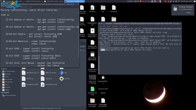Click the terminal window scrollbar
196x110 pixels.
click(x=99, y=65)
